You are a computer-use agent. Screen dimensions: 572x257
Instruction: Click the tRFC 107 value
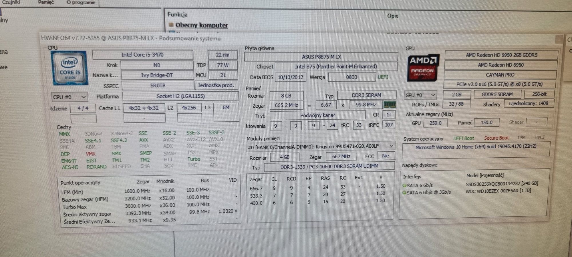coord(389,125)
